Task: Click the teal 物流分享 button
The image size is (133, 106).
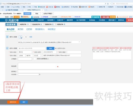Action: (x=96, y=17)
